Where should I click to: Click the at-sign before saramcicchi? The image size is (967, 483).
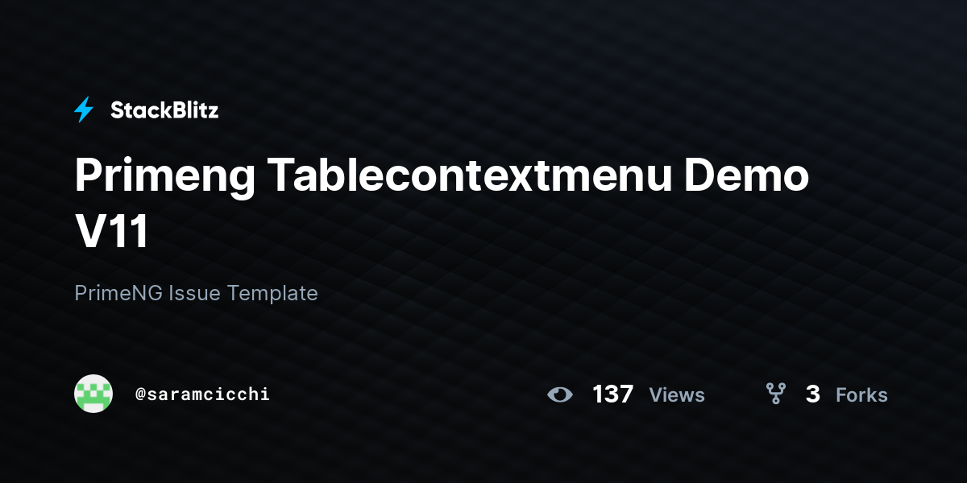tap(140, 394)
